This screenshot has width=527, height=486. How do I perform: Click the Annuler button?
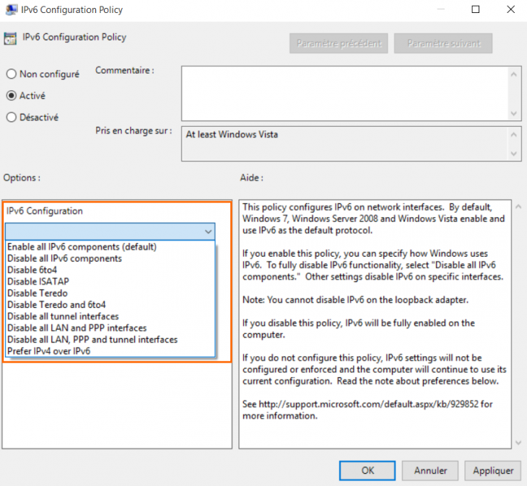430,471
